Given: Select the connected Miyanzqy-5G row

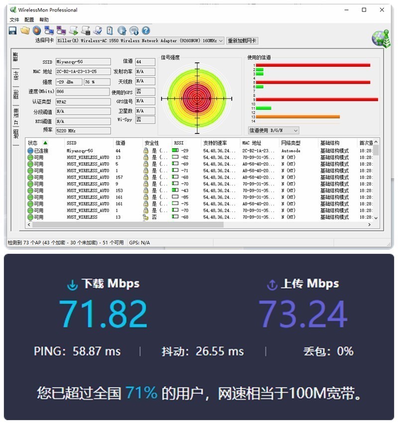Looking at the screenshot, I should (99, 149).
